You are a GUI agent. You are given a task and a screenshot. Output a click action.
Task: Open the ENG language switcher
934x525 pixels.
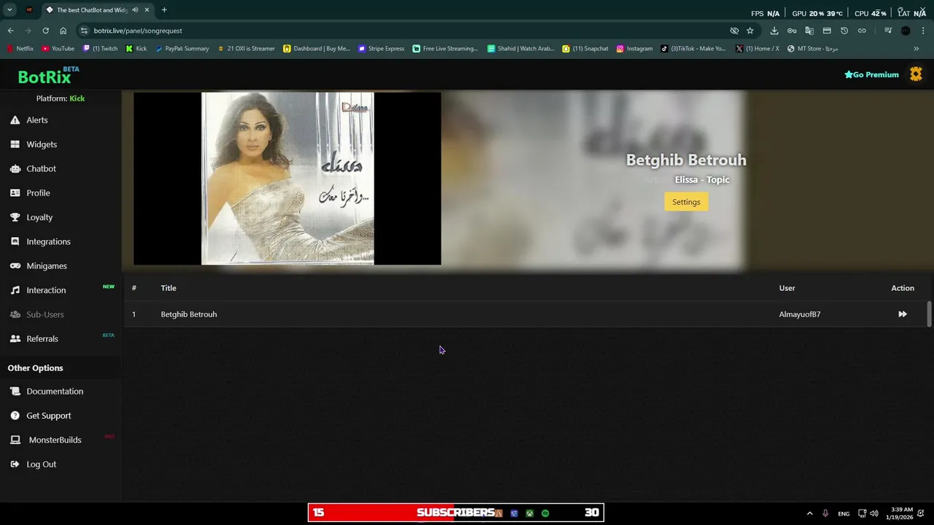[844, 513]
